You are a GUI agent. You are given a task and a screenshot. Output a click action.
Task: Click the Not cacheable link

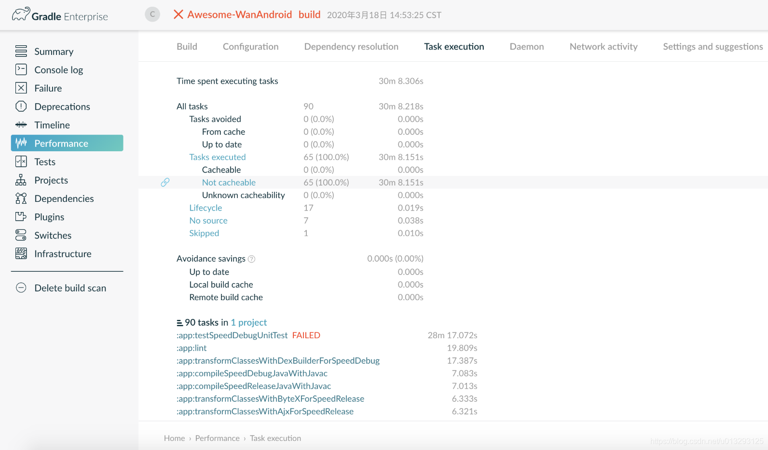point(229,183)
